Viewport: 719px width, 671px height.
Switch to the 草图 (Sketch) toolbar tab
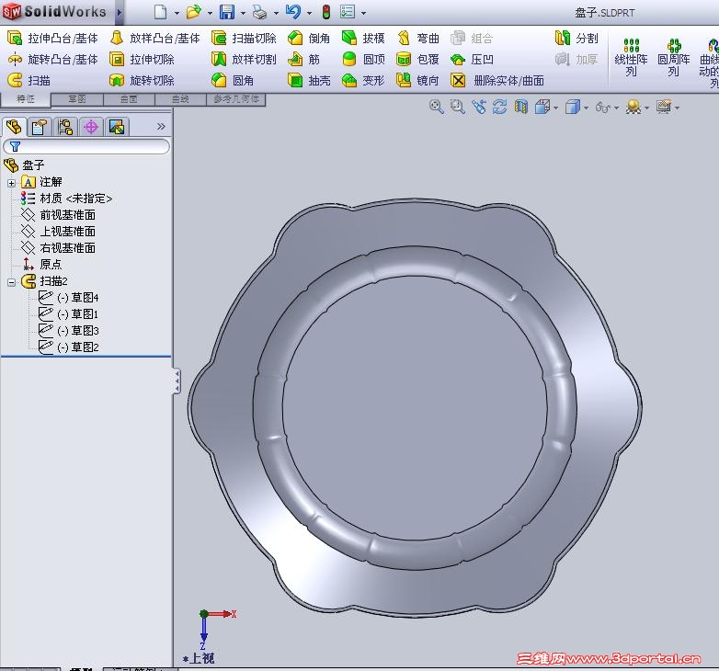pyautogui.click(x=77, y=99)
